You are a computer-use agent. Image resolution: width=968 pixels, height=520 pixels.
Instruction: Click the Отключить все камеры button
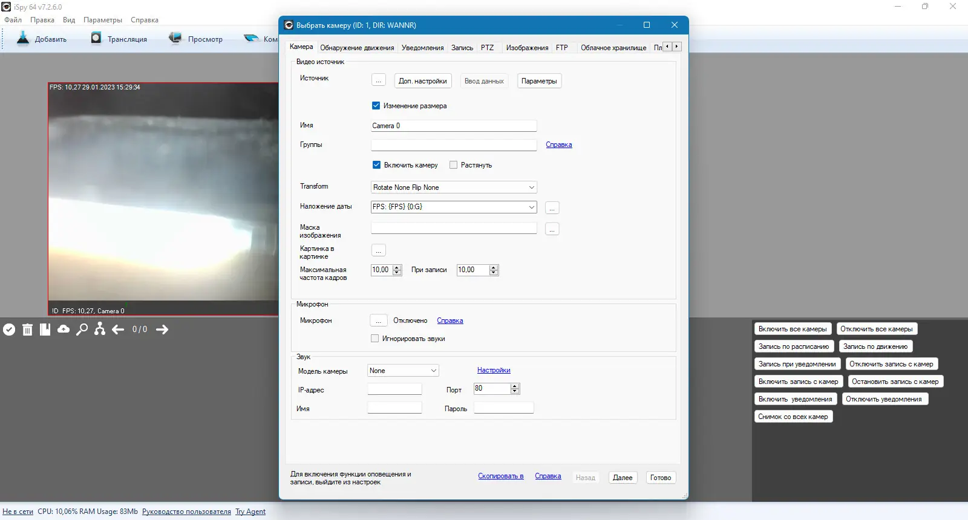pos(877,329)
